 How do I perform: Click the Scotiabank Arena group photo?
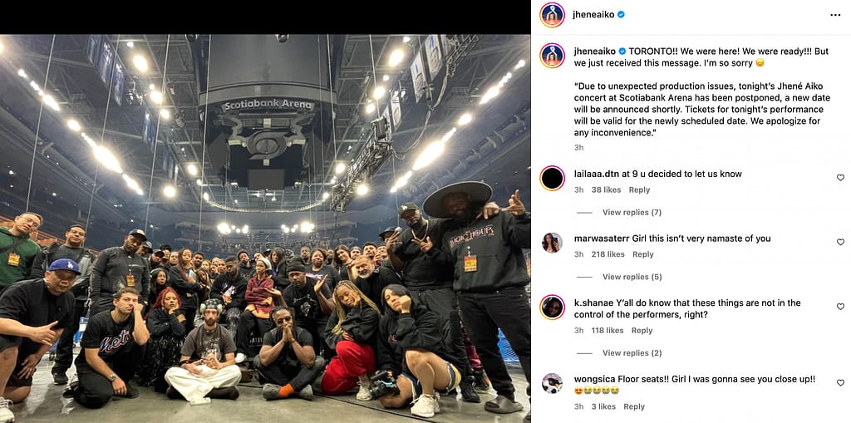(x=265, y=229)
